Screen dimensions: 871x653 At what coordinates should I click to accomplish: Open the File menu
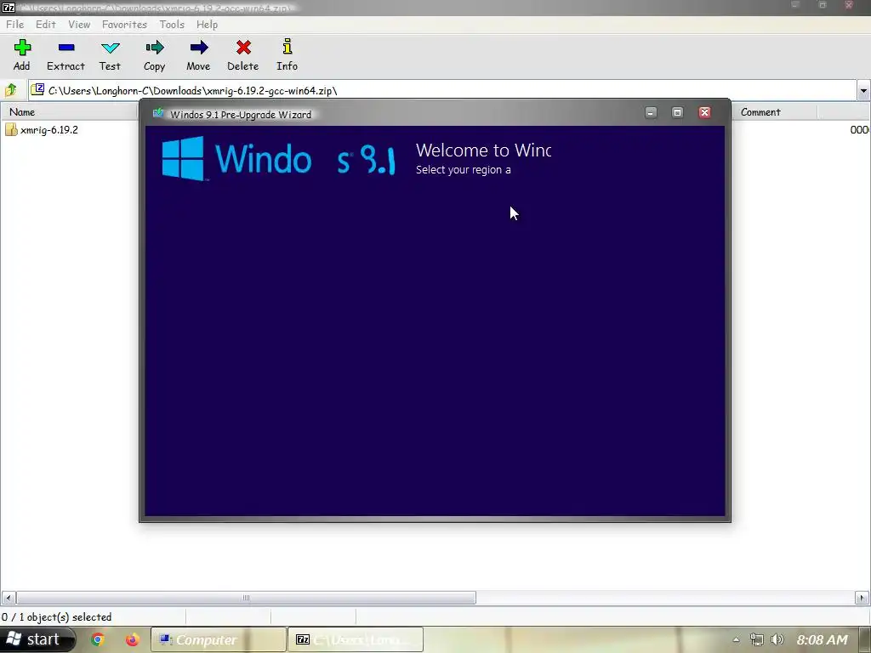(15, 25)
